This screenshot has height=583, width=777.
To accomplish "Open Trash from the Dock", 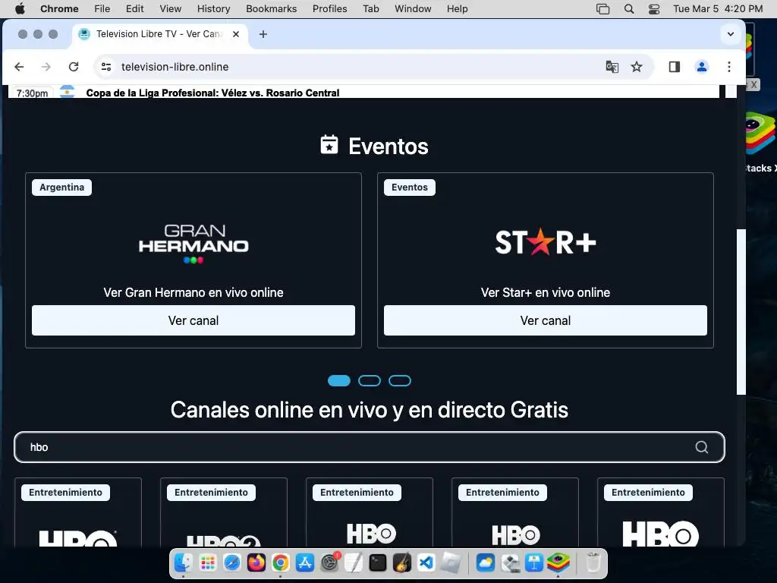I will coord(593,563).
